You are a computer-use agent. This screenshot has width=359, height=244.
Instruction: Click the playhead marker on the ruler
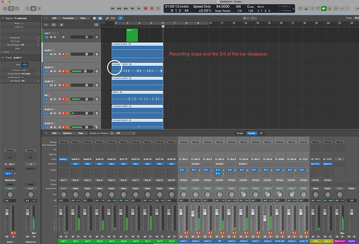click(163, 27)
